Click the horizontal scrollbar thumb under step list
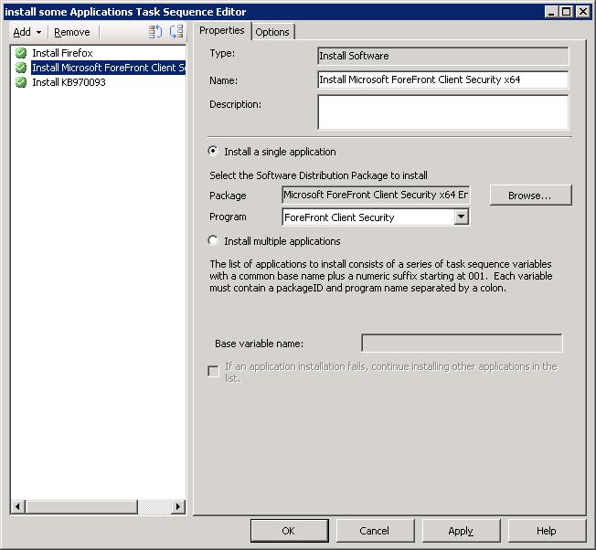 [81, 506]
